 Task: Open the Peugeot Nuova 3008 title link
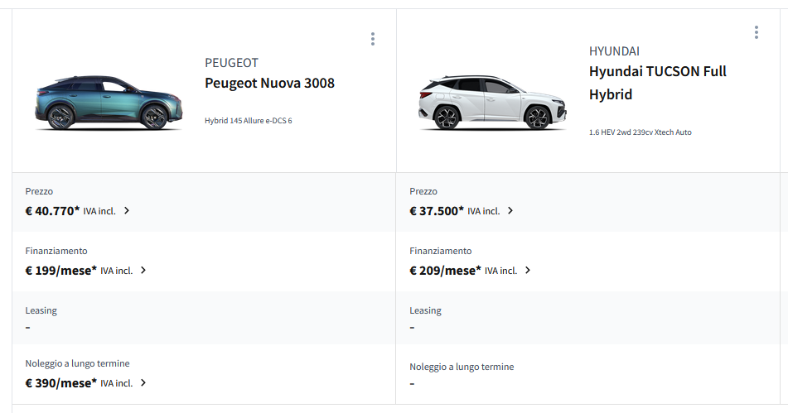click(x=269, y=83)
